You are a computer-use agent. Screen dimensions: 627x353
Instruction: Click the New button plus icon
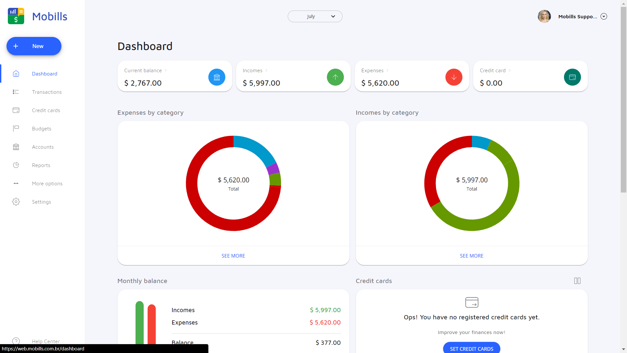(x=16, y=46)
